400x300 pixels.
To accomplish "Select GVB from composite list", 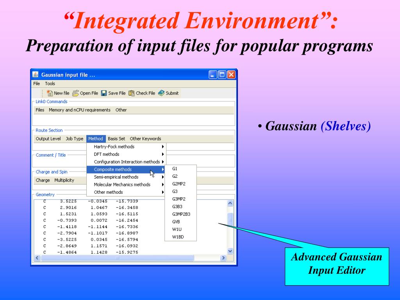I will tap(180, 222).
